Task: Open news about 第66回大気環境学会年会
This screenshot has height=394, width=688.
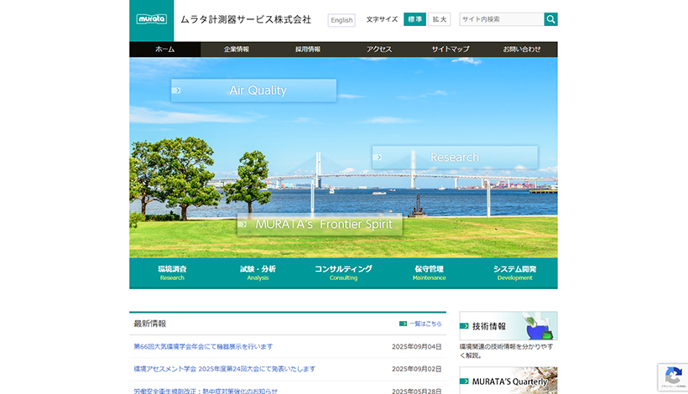Action: click(x=203, y=346)
